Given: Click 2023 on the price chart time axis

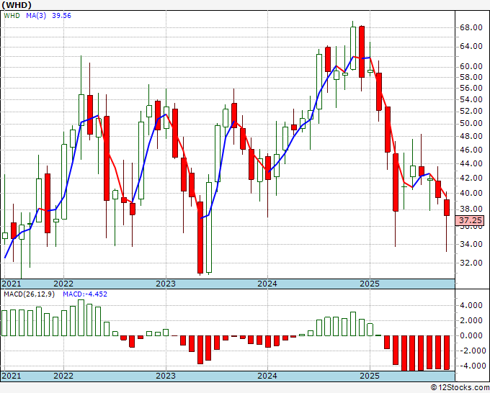Looking at the screenshot, I should click(166, 284).
